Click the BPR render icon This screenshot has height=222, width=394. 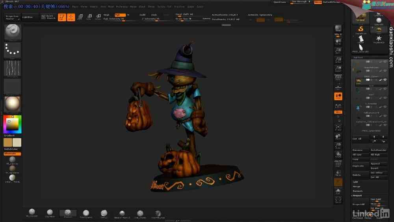(x=338, y=29)
